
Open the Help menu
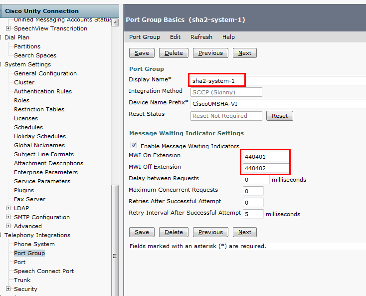click(228, 37)
